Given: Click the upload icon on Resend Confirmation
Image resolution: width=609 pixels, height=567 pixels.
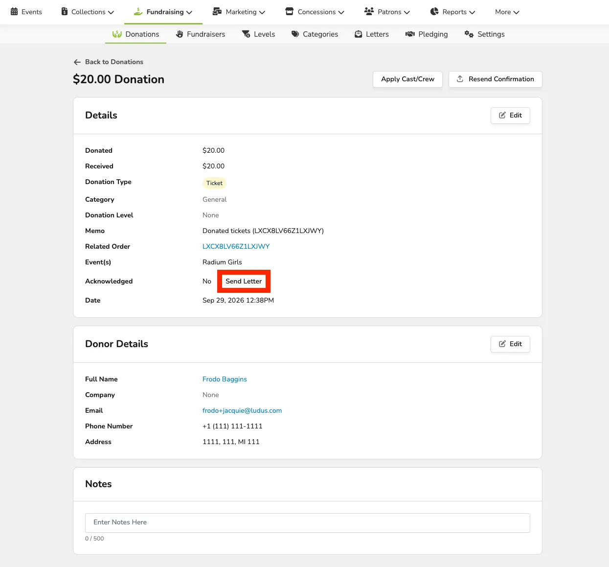Looking at the screenshot, I should click(x=460, y=79).
